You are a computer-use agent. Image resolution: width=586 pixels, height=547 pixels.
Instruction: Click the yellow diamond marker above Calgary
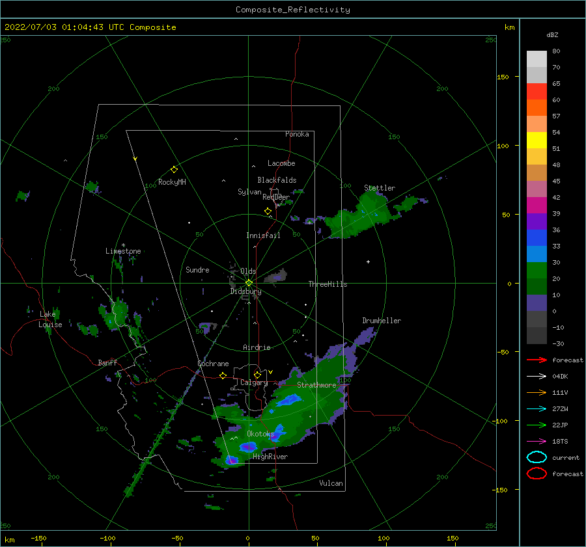click(x=257, y=375)
